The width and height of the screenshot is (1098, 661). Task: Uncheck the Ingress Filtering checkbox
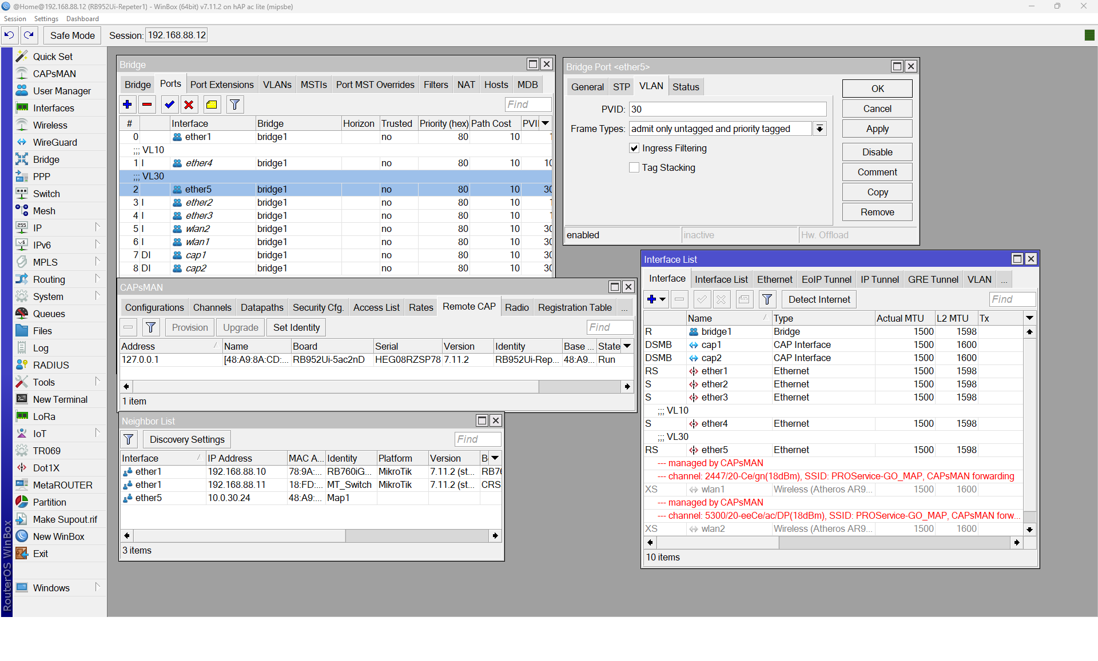[634, 148]
